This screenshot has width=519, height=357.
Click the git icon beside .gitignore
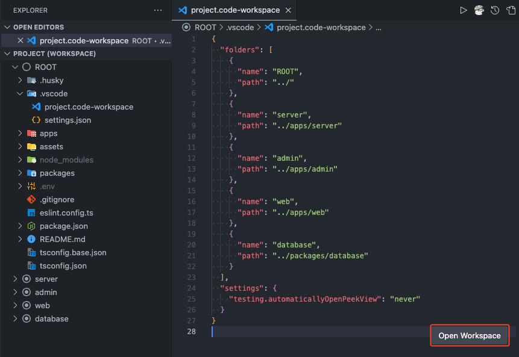click(31, 199)
